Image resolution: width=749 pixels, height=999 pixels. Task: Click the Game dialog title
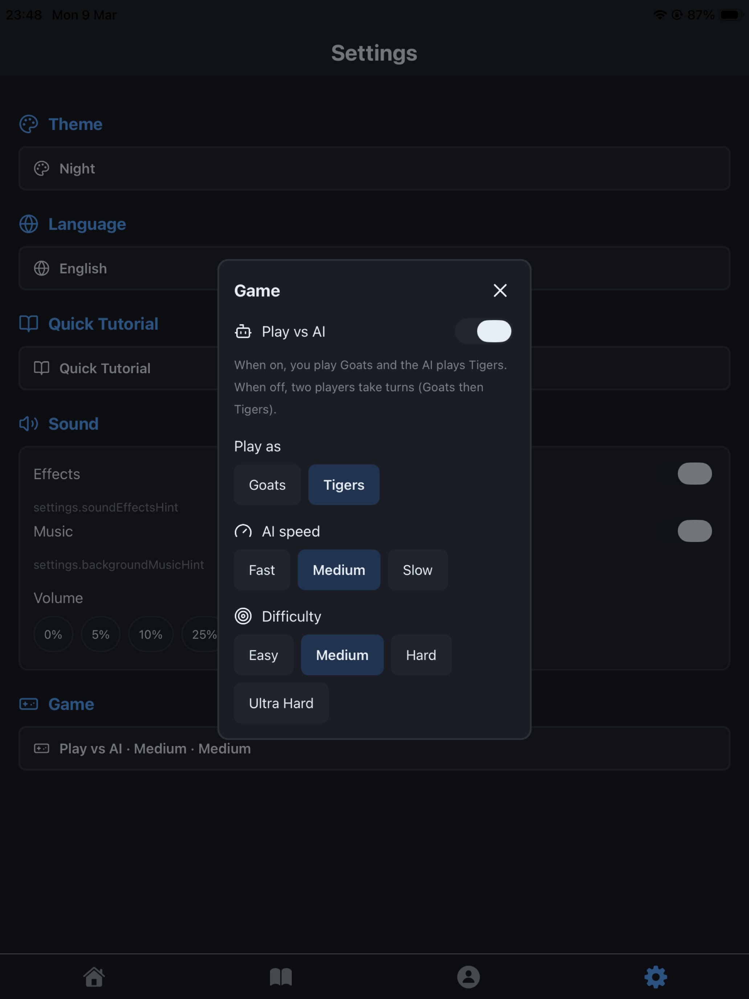[257, 290]
